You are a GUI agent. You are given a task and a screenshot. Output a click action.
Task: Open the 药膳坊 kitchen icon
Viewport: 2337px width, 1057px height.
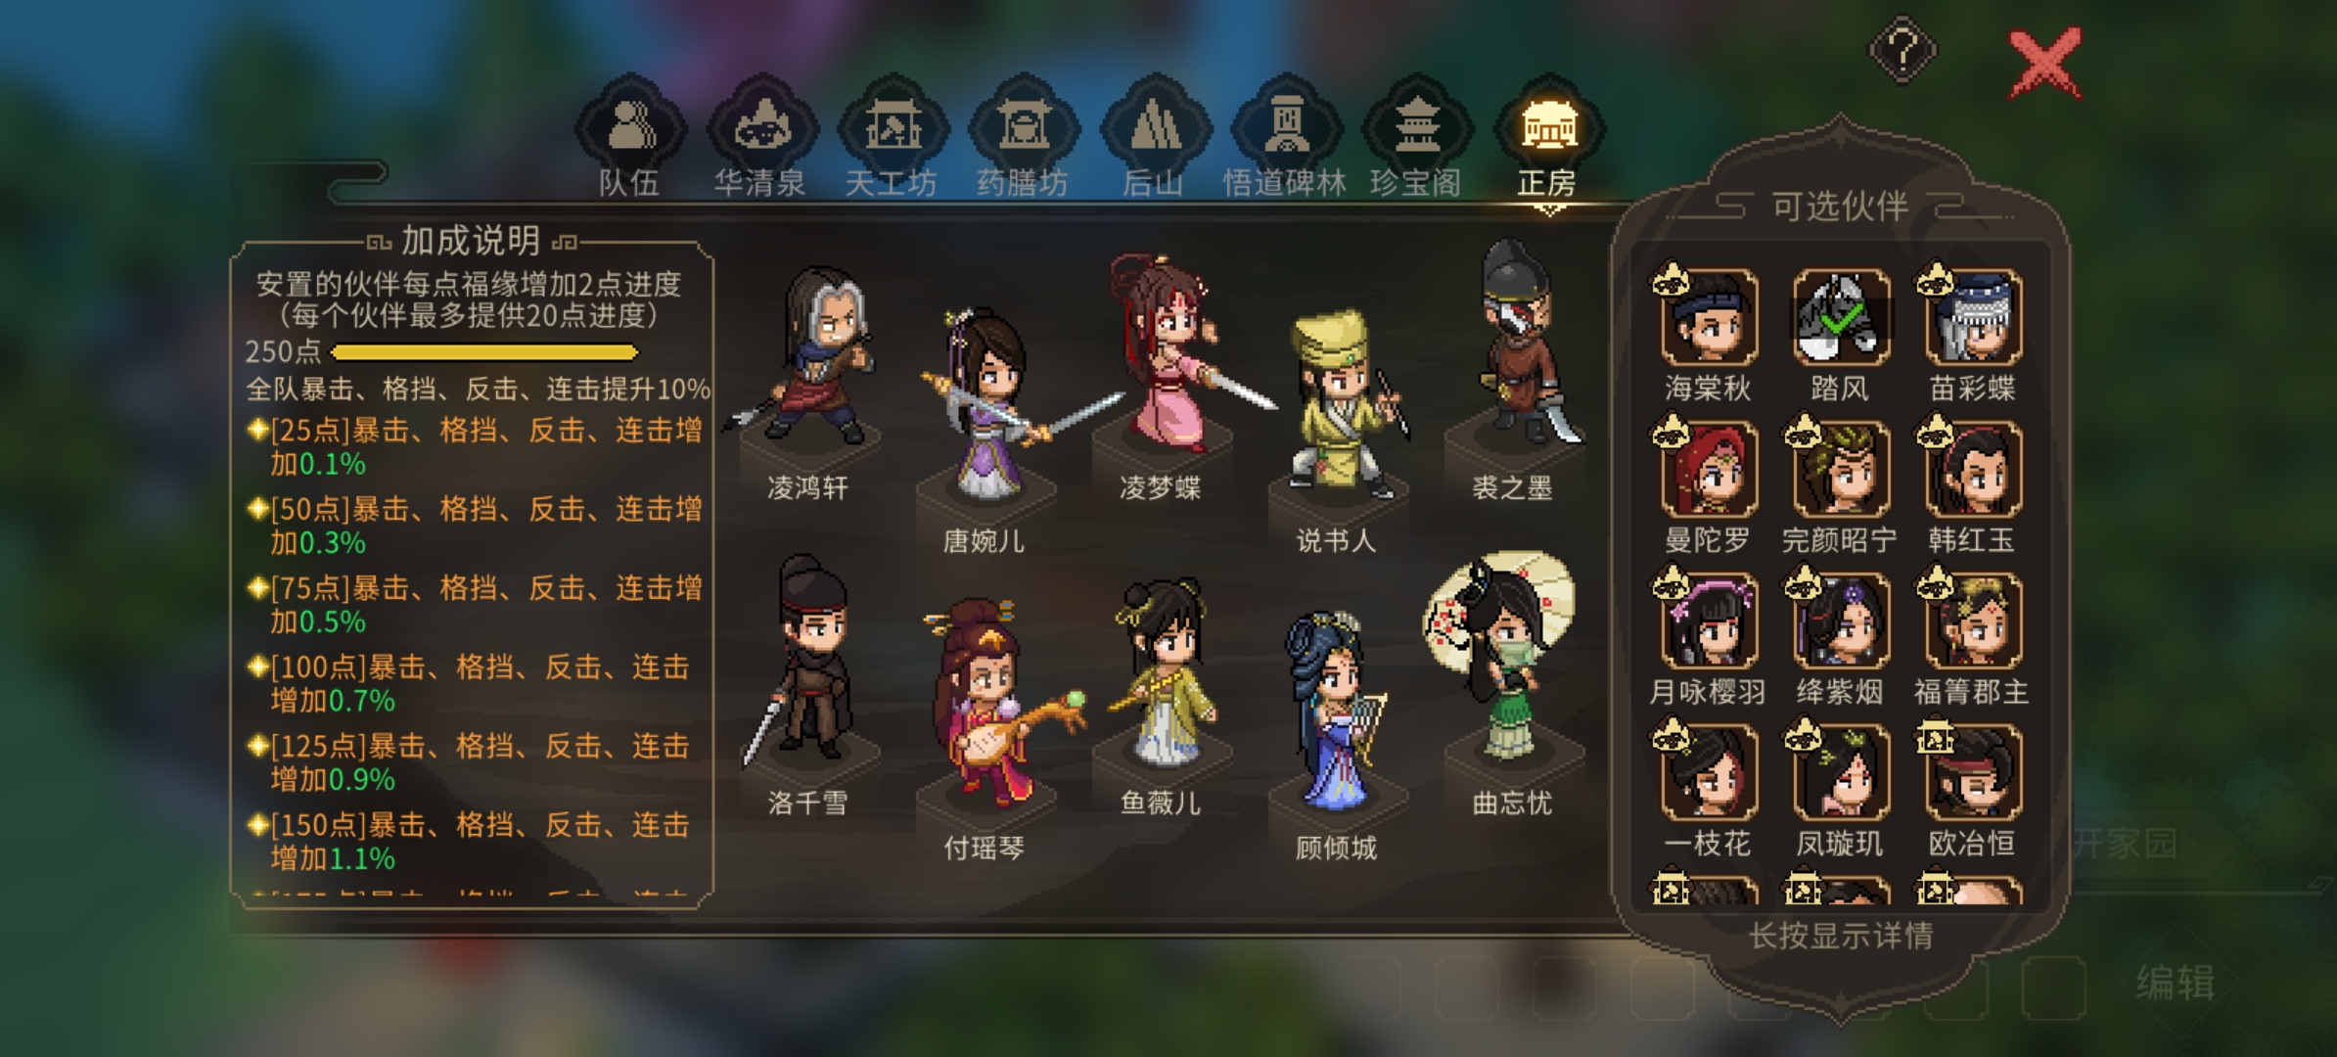(x=1024, y=127)
